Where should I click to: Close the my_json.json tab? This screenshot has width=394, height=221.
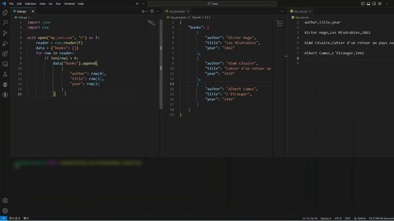coord(188,11)
